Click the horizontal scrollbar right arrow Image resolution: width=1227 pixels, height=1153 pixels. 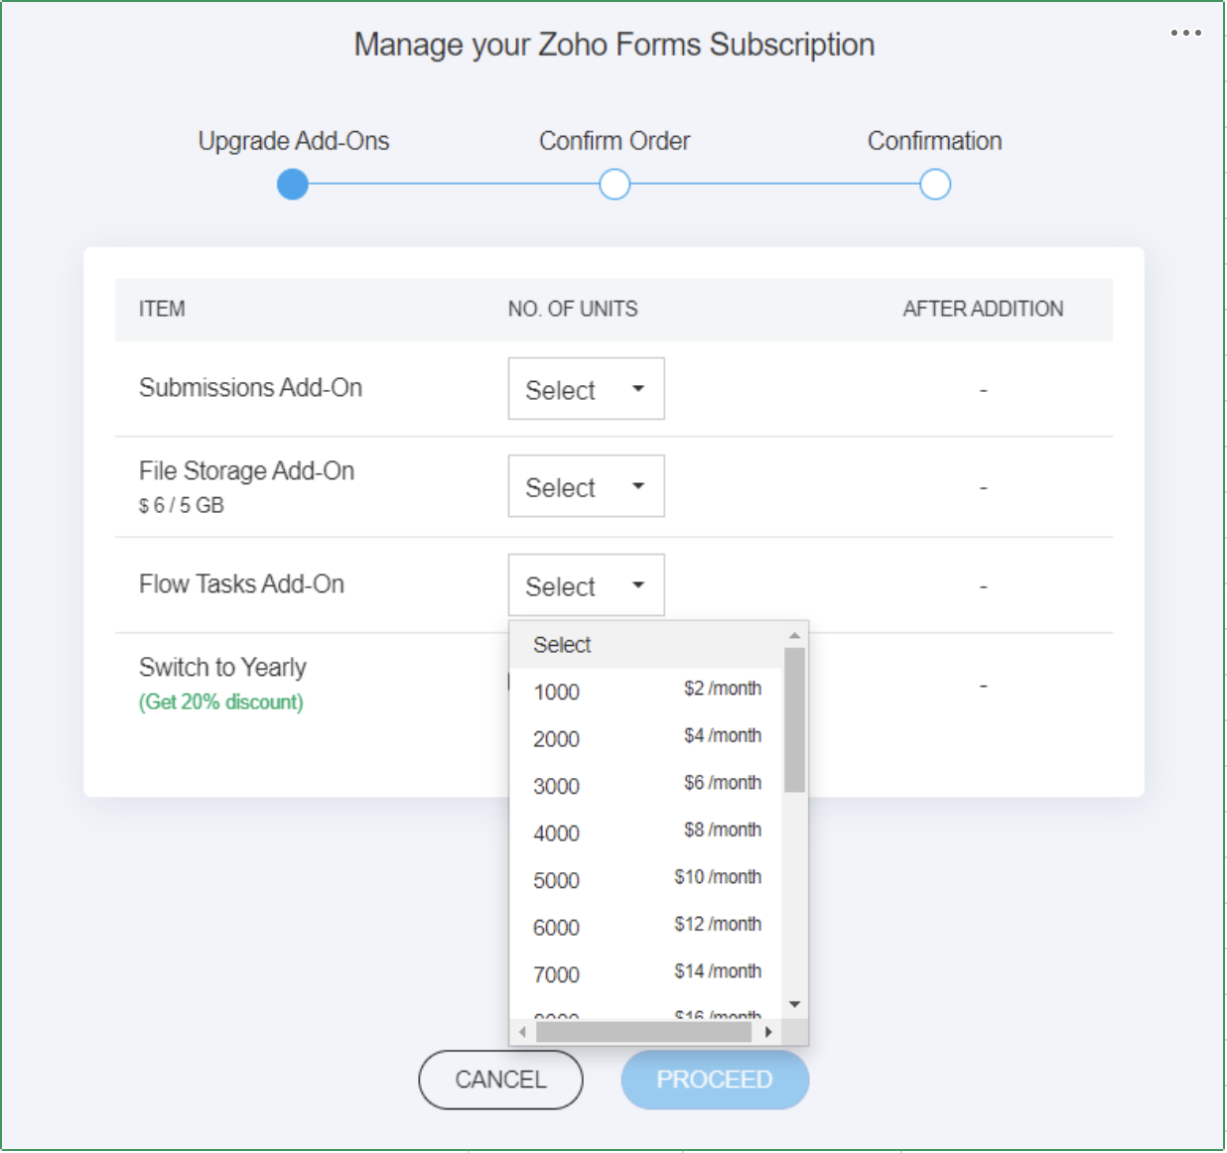768,1032
